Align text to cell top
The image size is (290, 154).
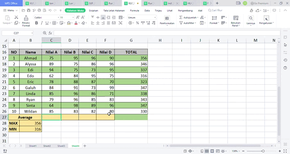(x=93, y=18)
